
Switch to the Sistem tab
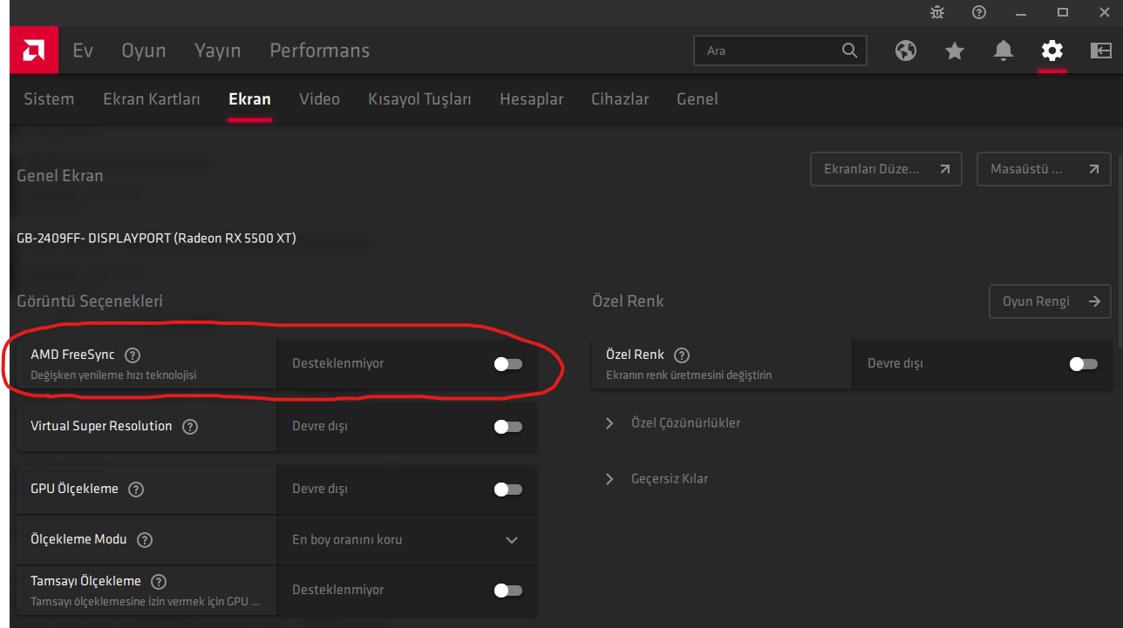coord(49,99)
